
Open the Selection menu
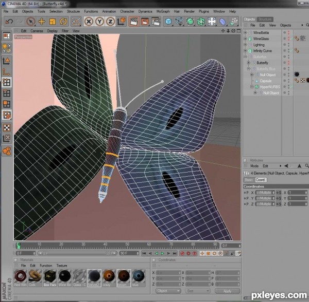[56, 11]
